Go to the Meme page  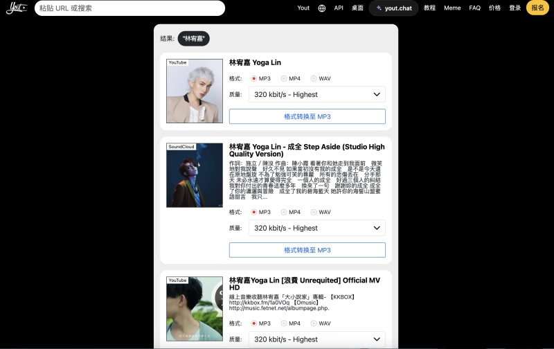[x=452, y=8]
